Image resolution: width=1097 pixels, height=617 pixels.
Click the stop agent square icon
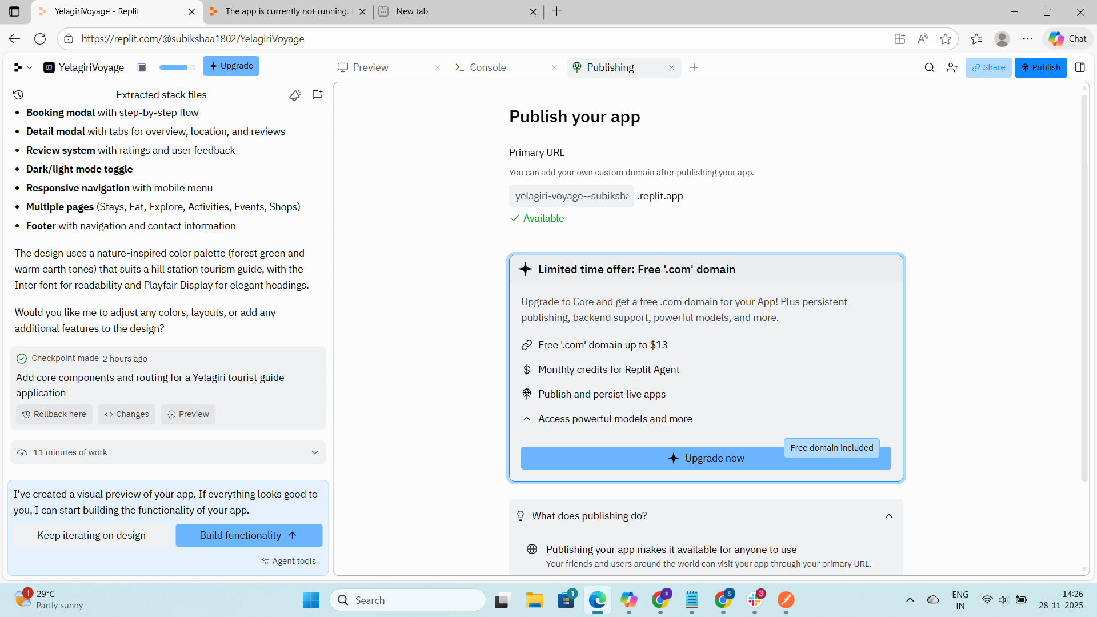pos(142,67)
